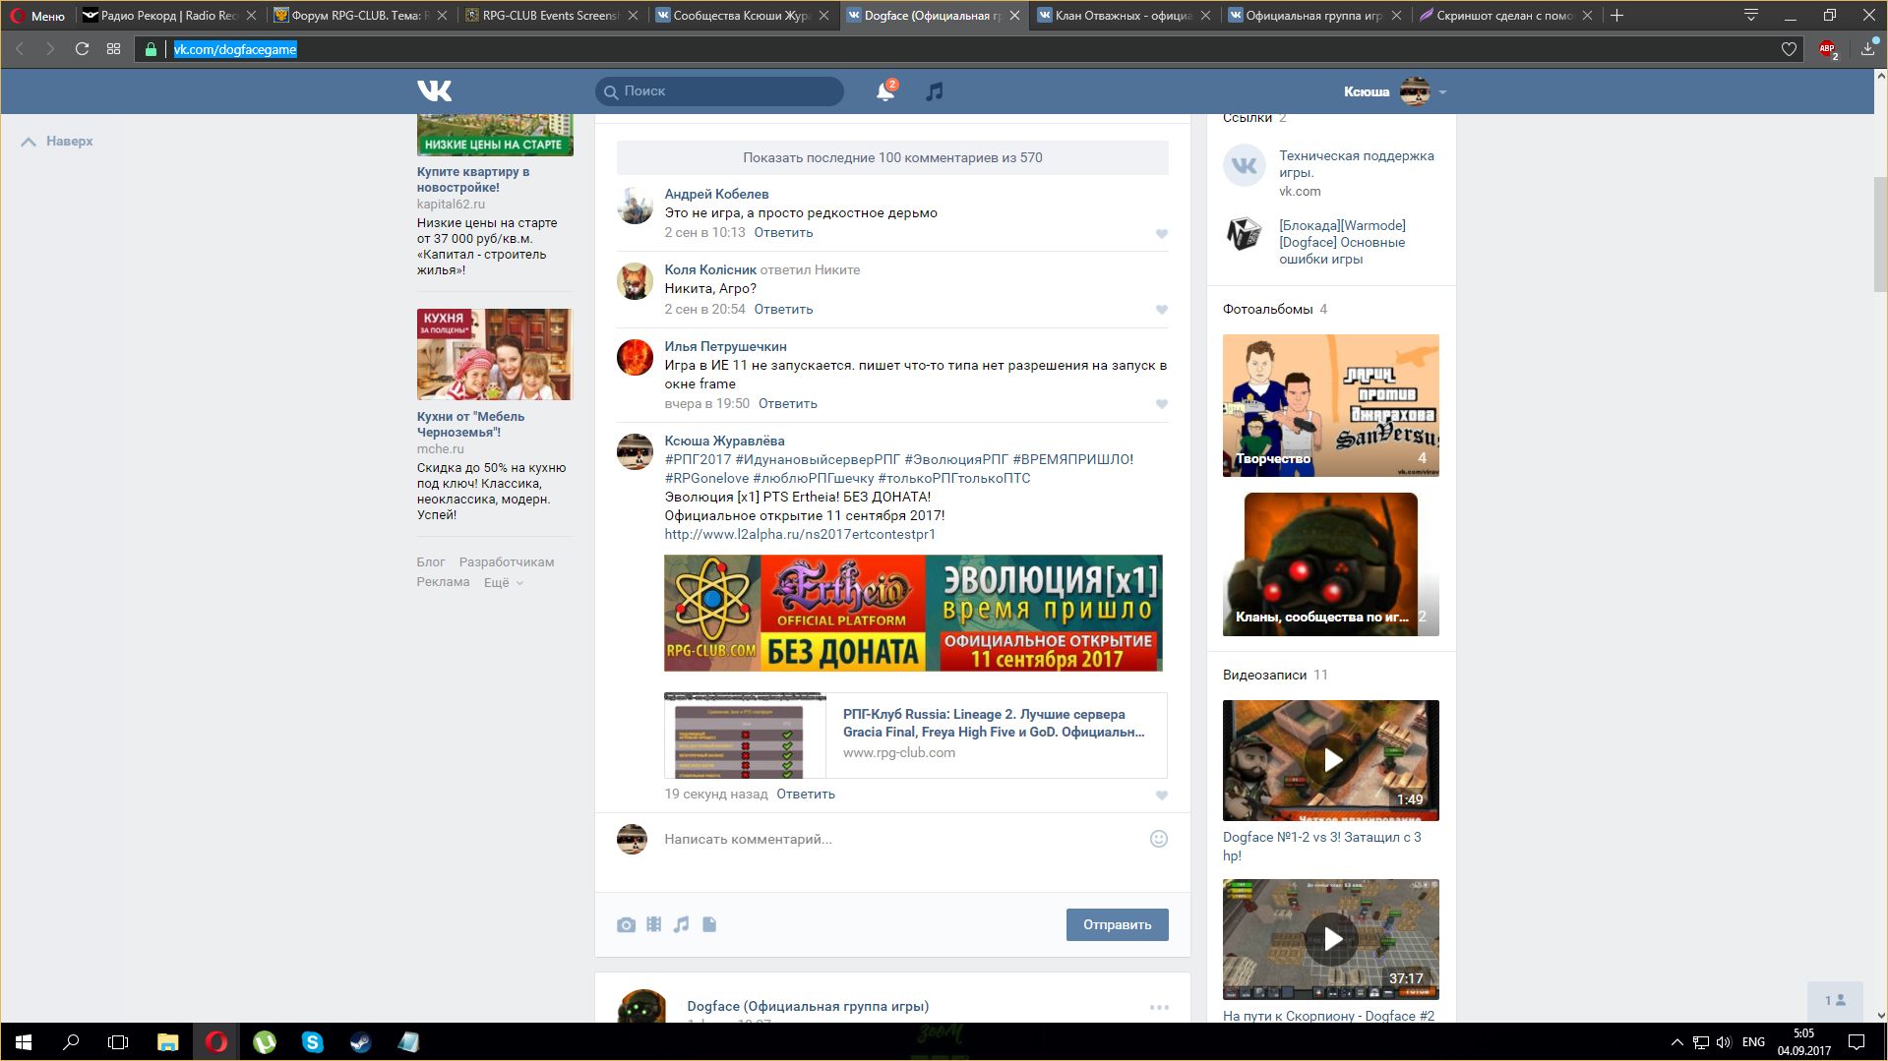Open a new browser tab

[1616, 16]
